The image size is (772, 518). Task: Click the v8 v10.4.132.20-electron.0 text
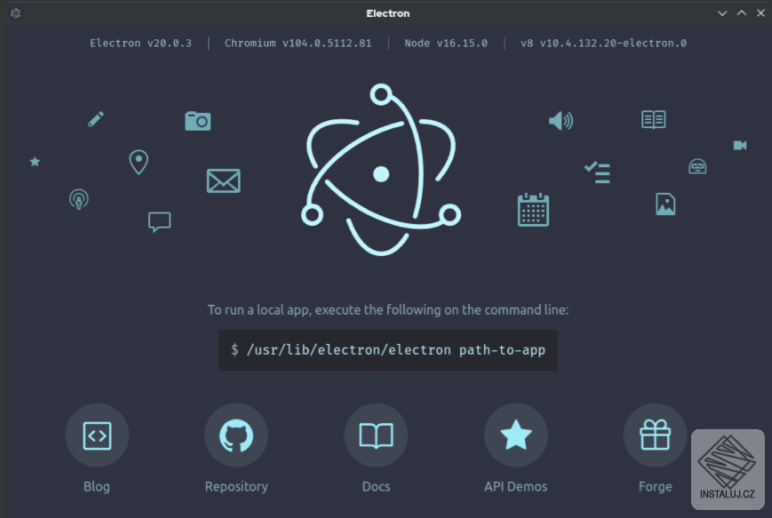point(603,44)
